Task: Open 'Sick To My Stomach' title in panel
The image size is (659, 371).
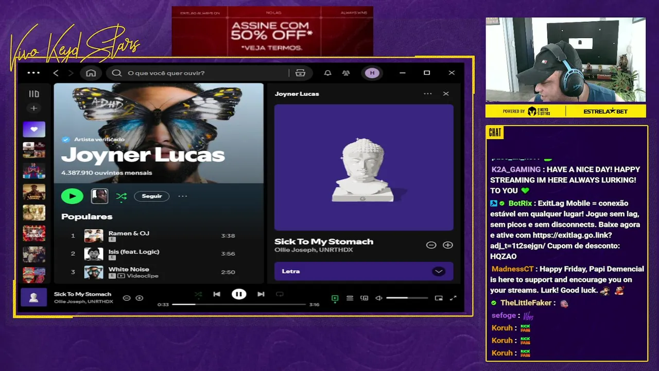Action: pyautogui.click(x=324, y=241)
